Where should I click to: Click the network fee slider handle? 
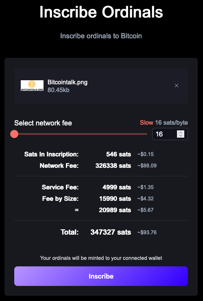14,134
